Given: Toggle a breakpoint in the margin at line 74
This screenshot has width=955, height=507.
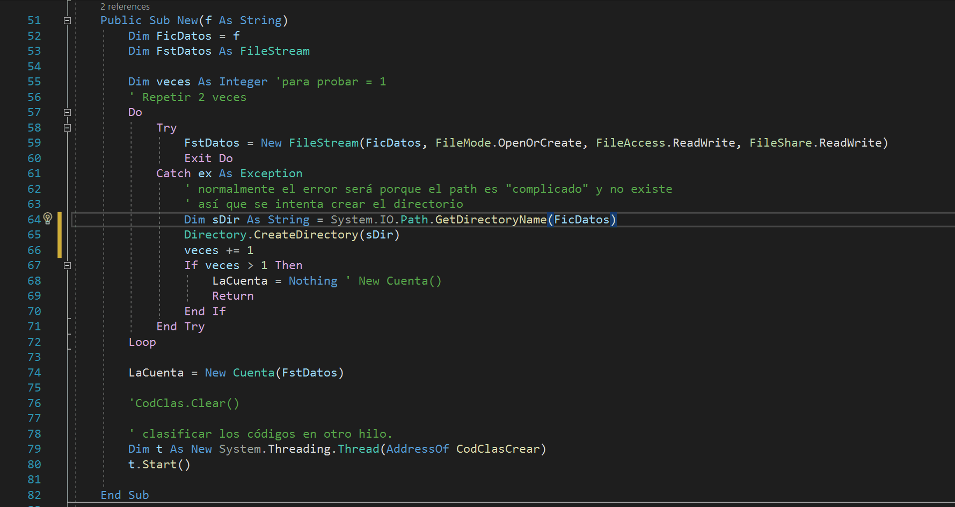Looking at the screenshot, I should [x=11, y=372].
